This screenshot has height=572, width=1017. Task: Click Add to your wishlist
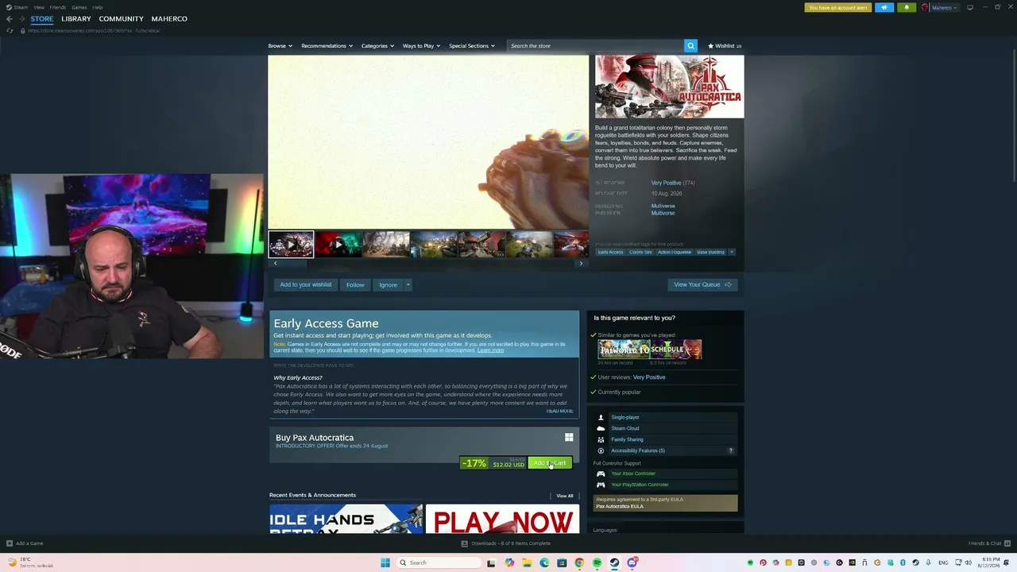[306, 284]
